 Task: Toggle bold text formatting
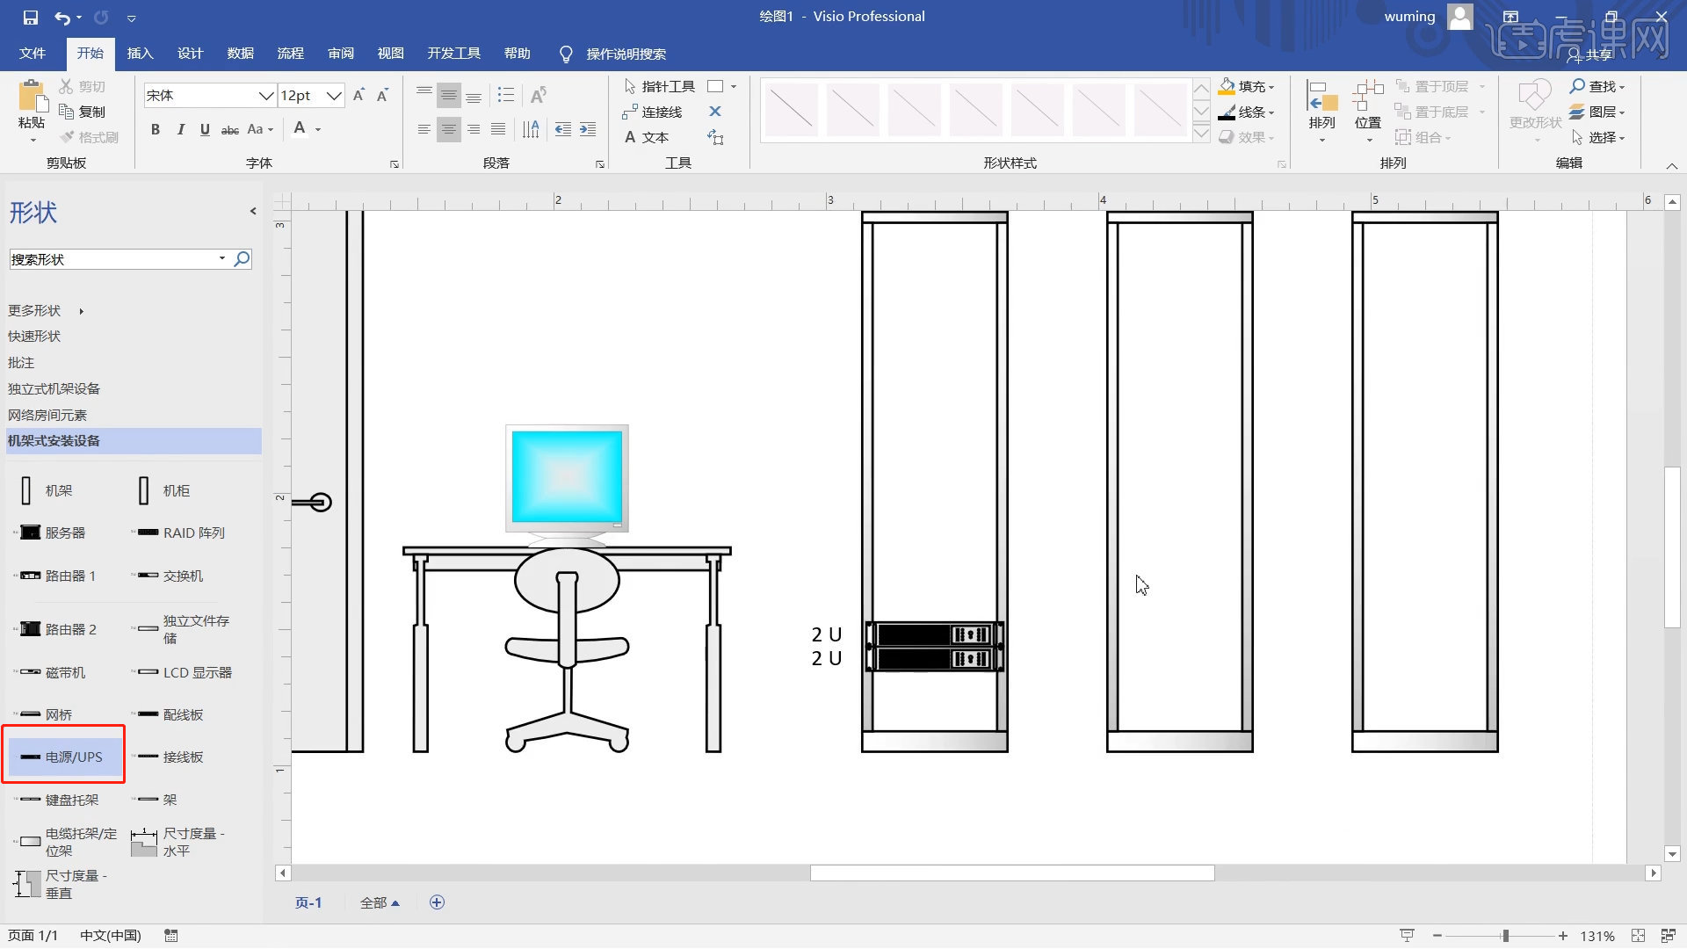(155, 129)
